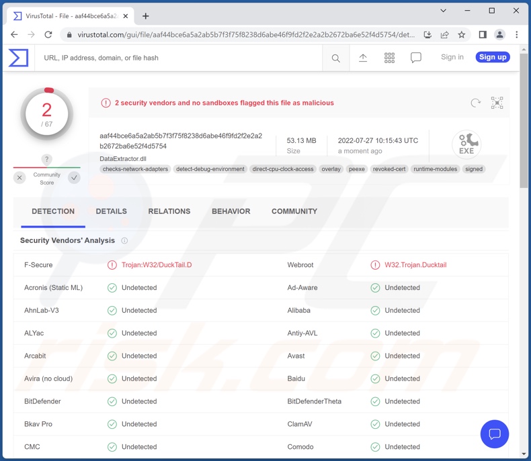Click the W32.Trojan.Ducktail detection text
Screen dimensions: 531x461
415,265
